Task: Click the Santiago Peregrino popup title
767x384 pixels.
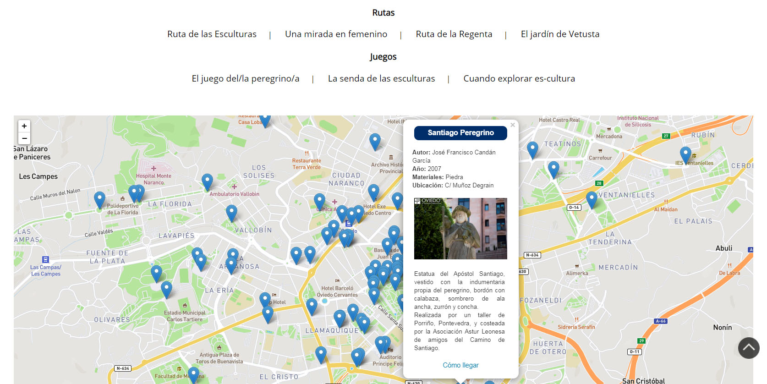Action: (460, 133)
